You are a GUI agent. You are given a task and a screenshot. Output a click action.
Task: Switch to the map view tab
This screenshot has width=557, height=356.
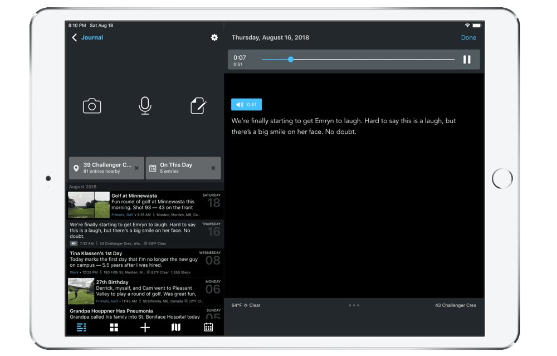click(176, 327)
